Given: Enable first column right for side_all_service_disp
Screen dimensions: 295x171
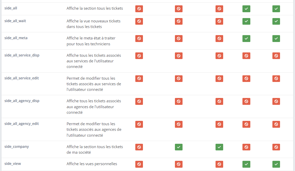Looking at the screenshot, I should 139,56.
